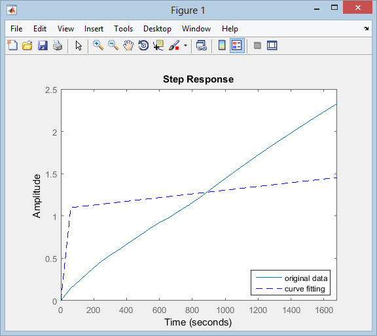Select the Zoom In magnifier tool

(x=98, y=45)
